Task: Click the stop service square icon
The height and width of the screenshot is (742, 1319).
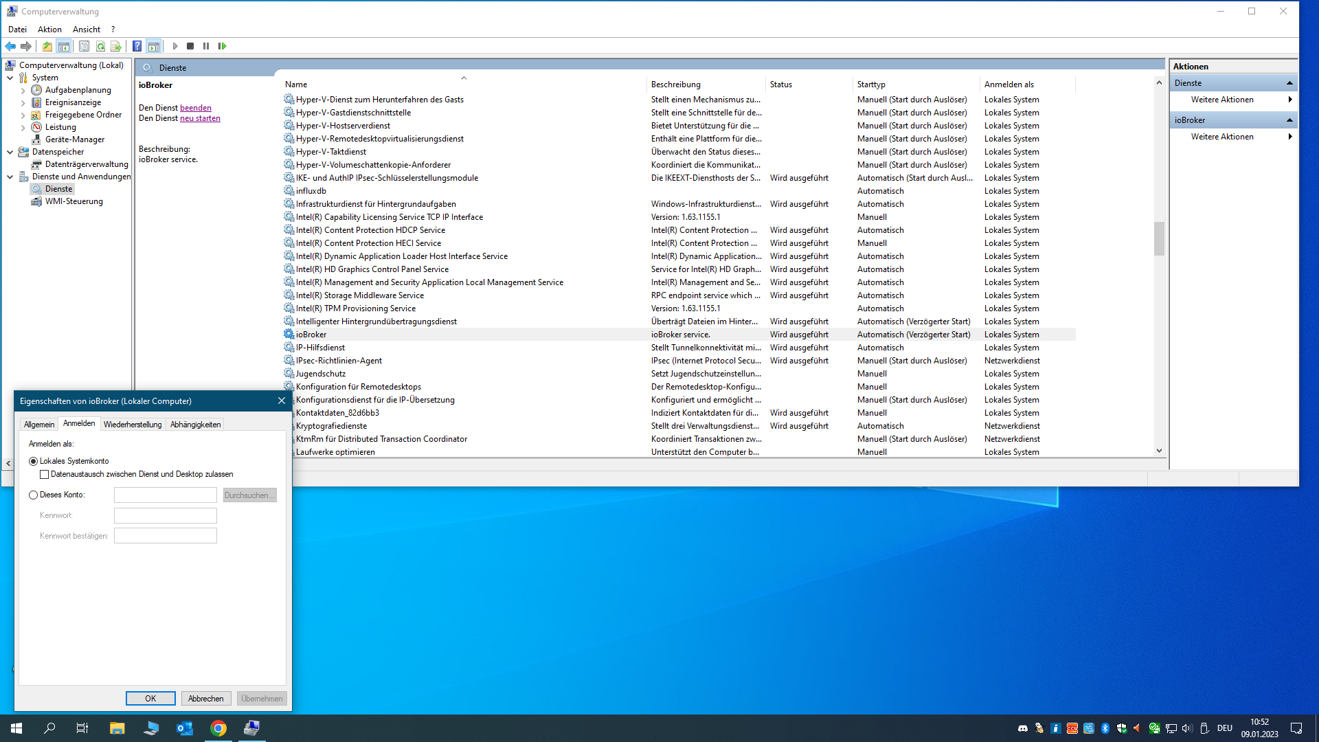Action: point(190,46)
